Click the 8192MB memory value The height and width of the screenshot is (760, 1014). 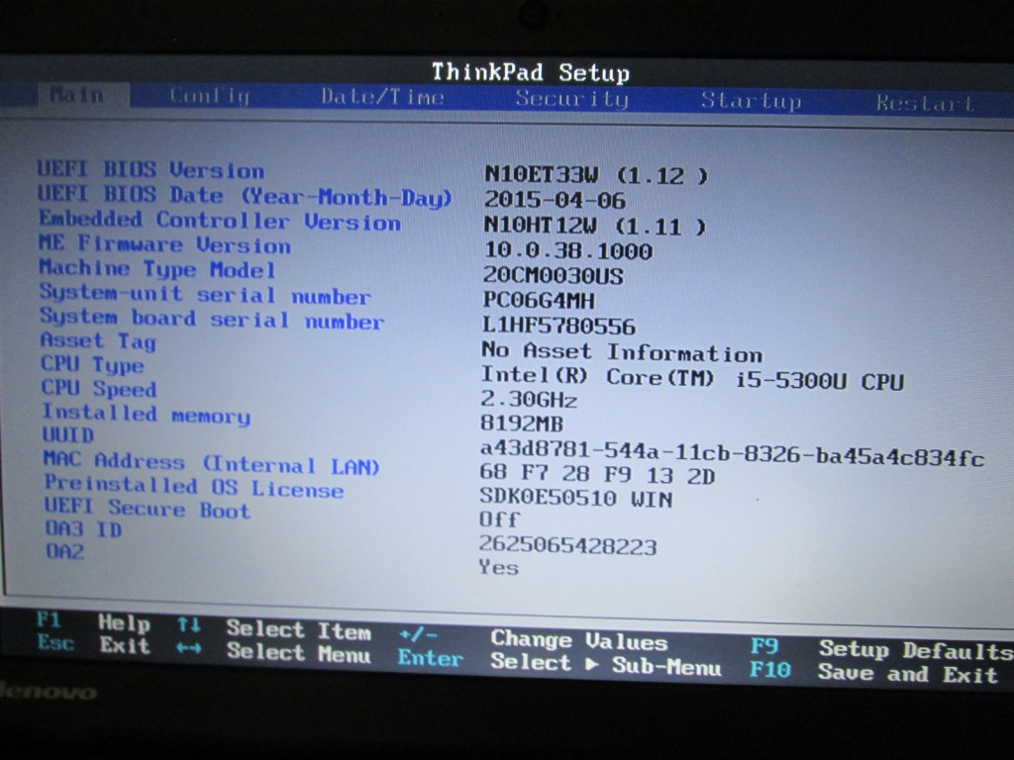coord(522,424)
